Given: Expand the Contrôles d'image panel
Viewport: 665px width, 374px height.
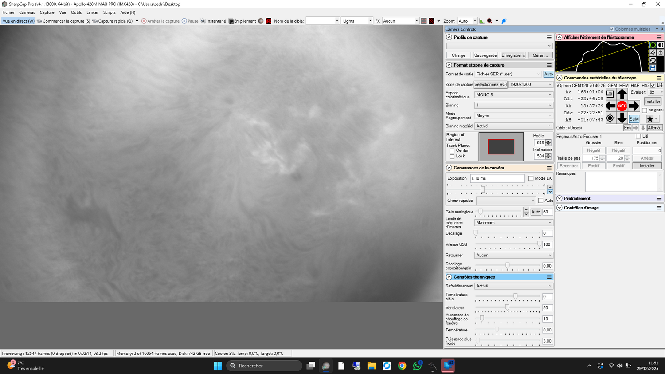Looking at the screenshot, I should (559, 208).
